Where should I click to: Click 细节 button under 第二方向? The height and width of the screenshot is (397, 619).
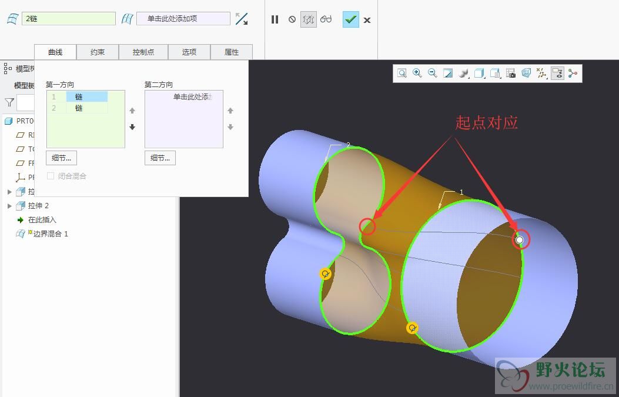pos(160,158)
